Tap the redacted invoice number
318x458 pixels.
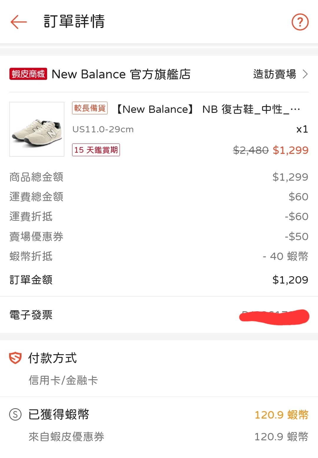tap(274, 317)
